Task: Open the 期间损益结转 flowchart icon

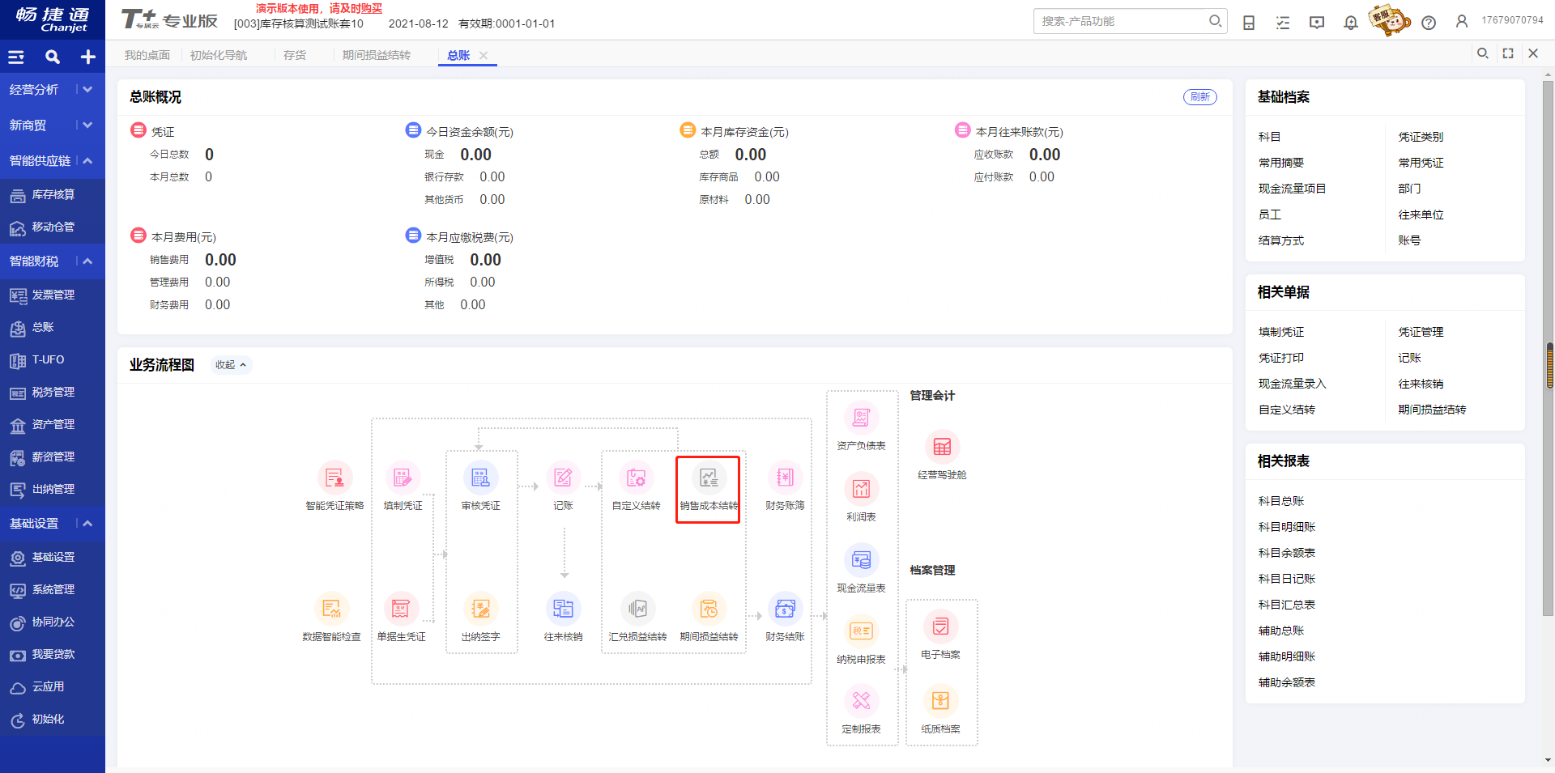Action: 709,609
